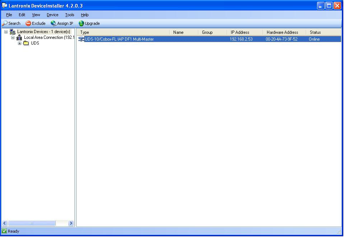Click the tree pane left scroll arrow
This screenshot has width=344, height=237.
coord(5,223)
